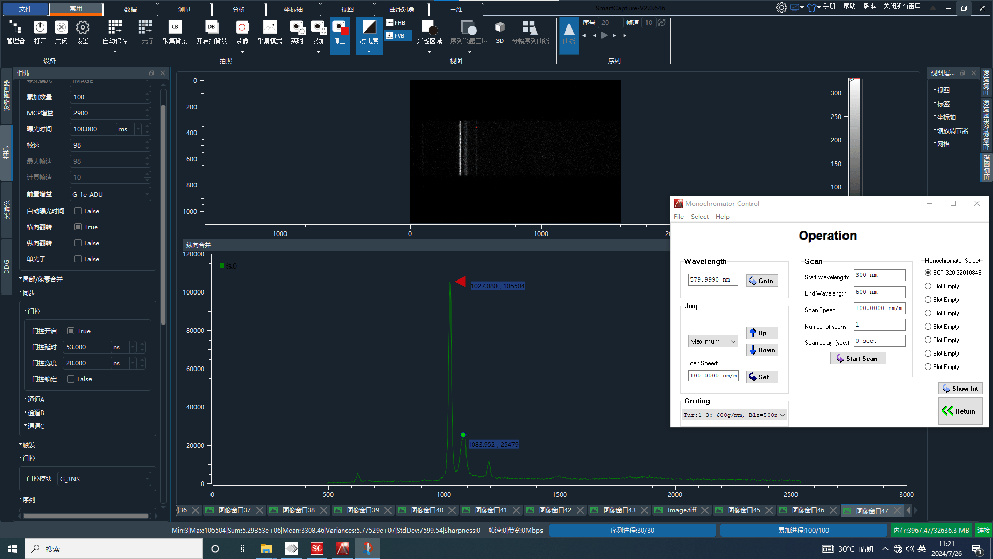Select the first Slot Empty radio button

(x=928, y=286)
